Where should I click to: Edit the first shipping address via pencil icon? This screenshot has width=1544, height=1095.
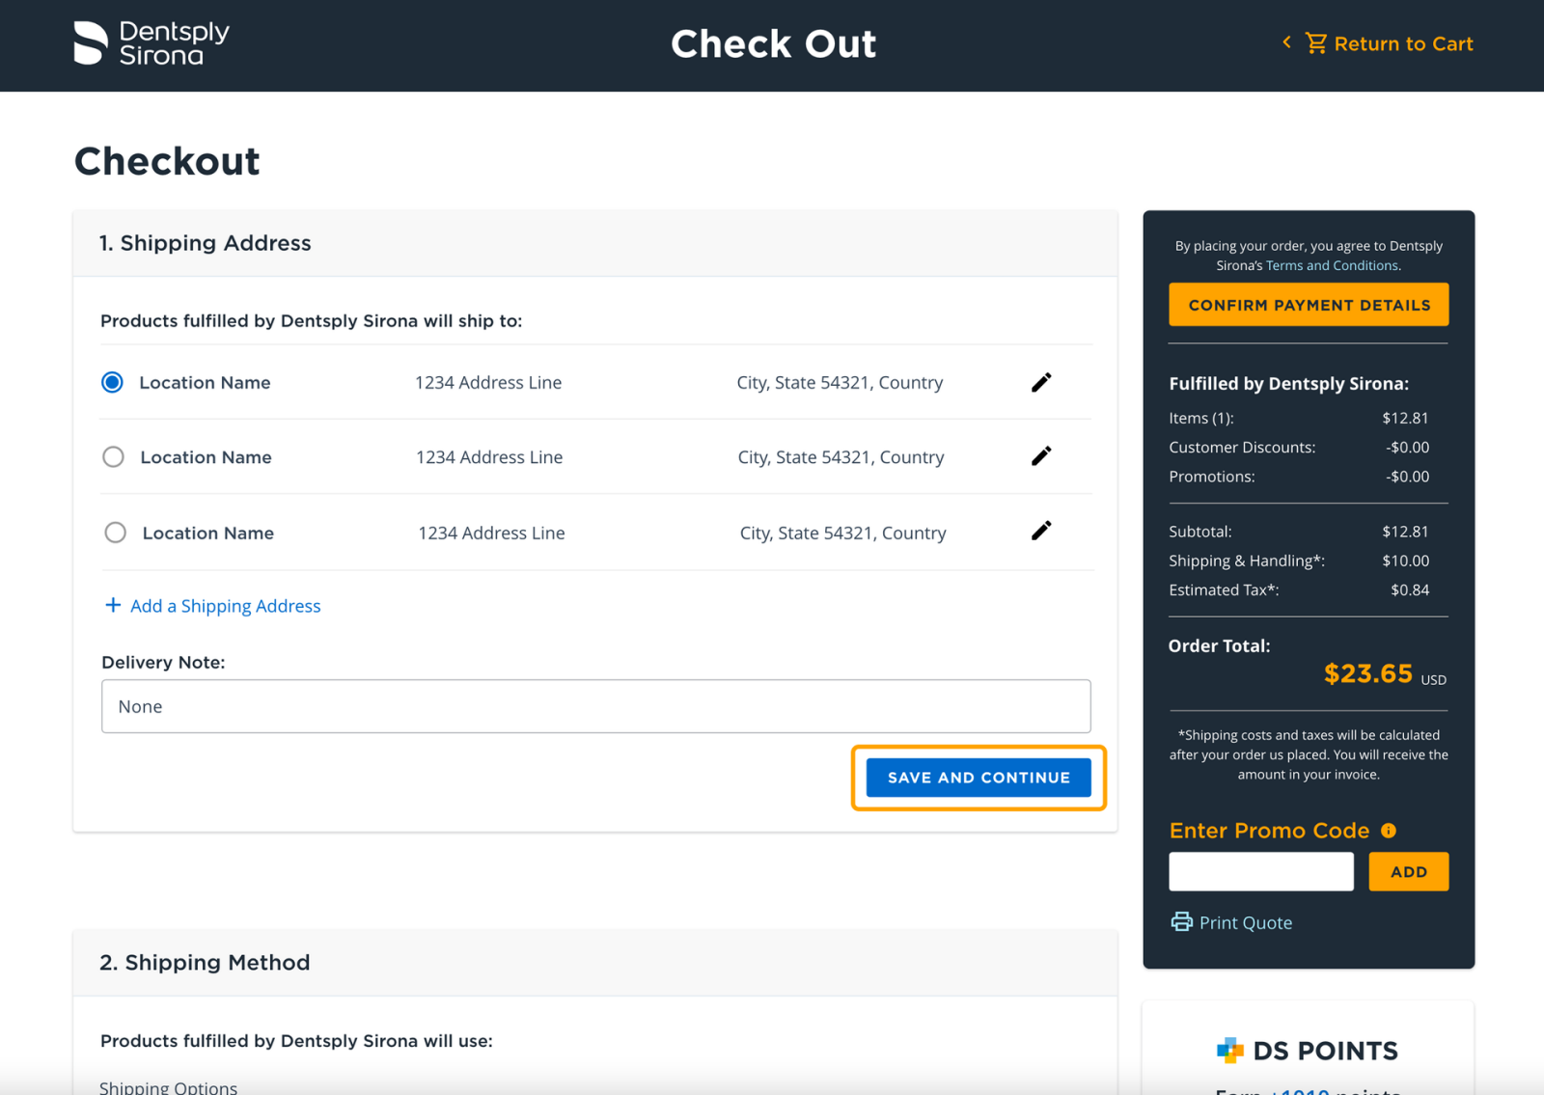[1040, 383]
